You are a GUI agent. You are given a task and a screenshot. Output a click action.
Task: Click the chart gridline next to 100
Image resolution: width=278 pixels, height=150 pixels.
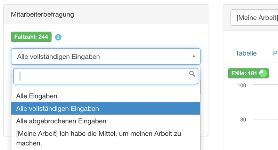[266, 85]
